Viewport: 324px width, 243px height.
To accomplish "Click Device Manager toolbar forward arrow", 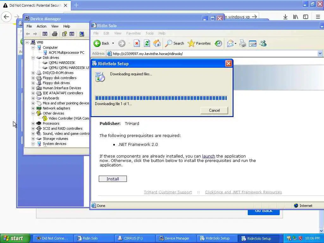I will click(x=35, y=34).
